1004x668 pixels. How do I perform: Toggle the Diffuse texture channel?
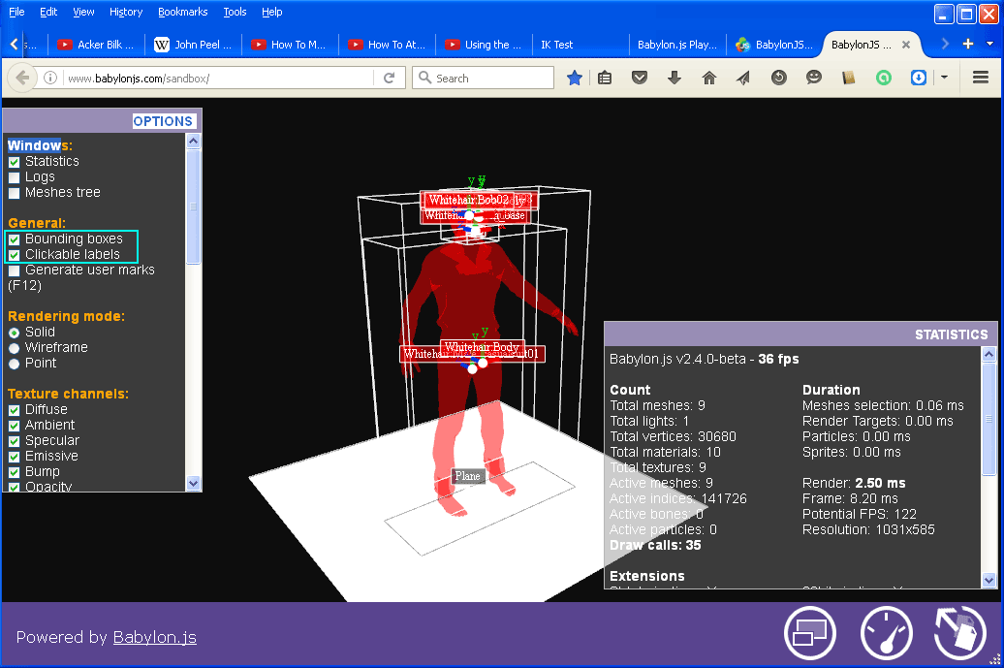click(x=15, y=410)
